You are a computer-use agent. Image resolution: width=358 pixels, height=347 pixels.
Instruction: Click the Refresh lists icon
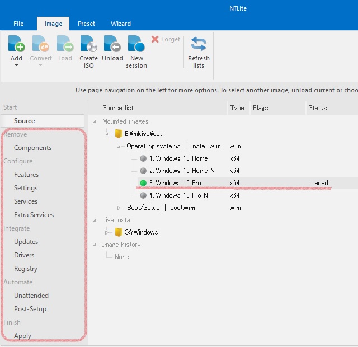pos(199,44)
